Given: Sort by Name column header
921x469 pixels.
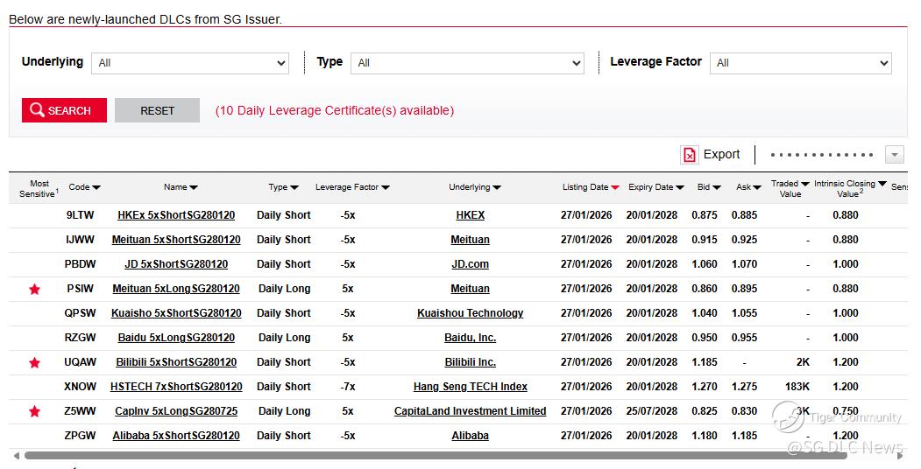Looking at the screenshot, I should tap(181, 187).
